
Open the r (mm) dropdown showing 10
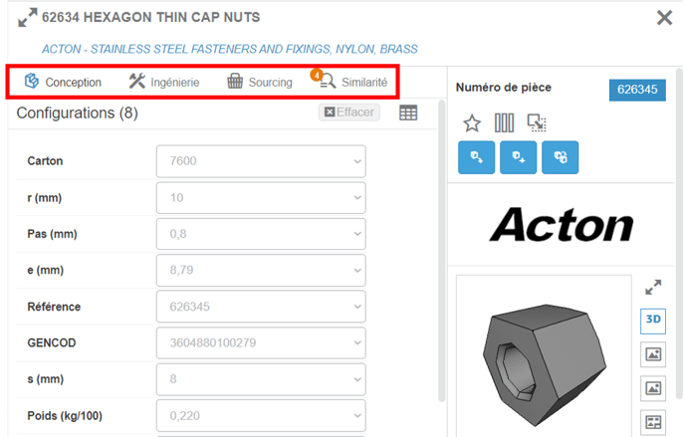pyautogui.click(x=261, y=198)
